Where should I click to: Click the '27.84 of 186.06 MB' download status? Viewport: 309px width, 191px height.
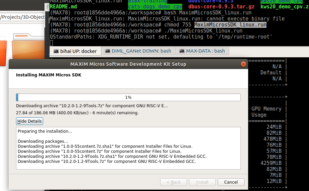pos(77,113)
